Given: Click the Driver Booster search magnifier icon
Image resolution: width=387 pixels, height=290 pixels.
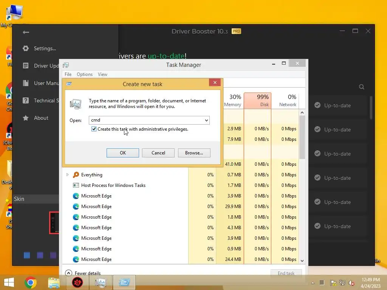Looking at the screenshot, I should (x=362, y=87).
